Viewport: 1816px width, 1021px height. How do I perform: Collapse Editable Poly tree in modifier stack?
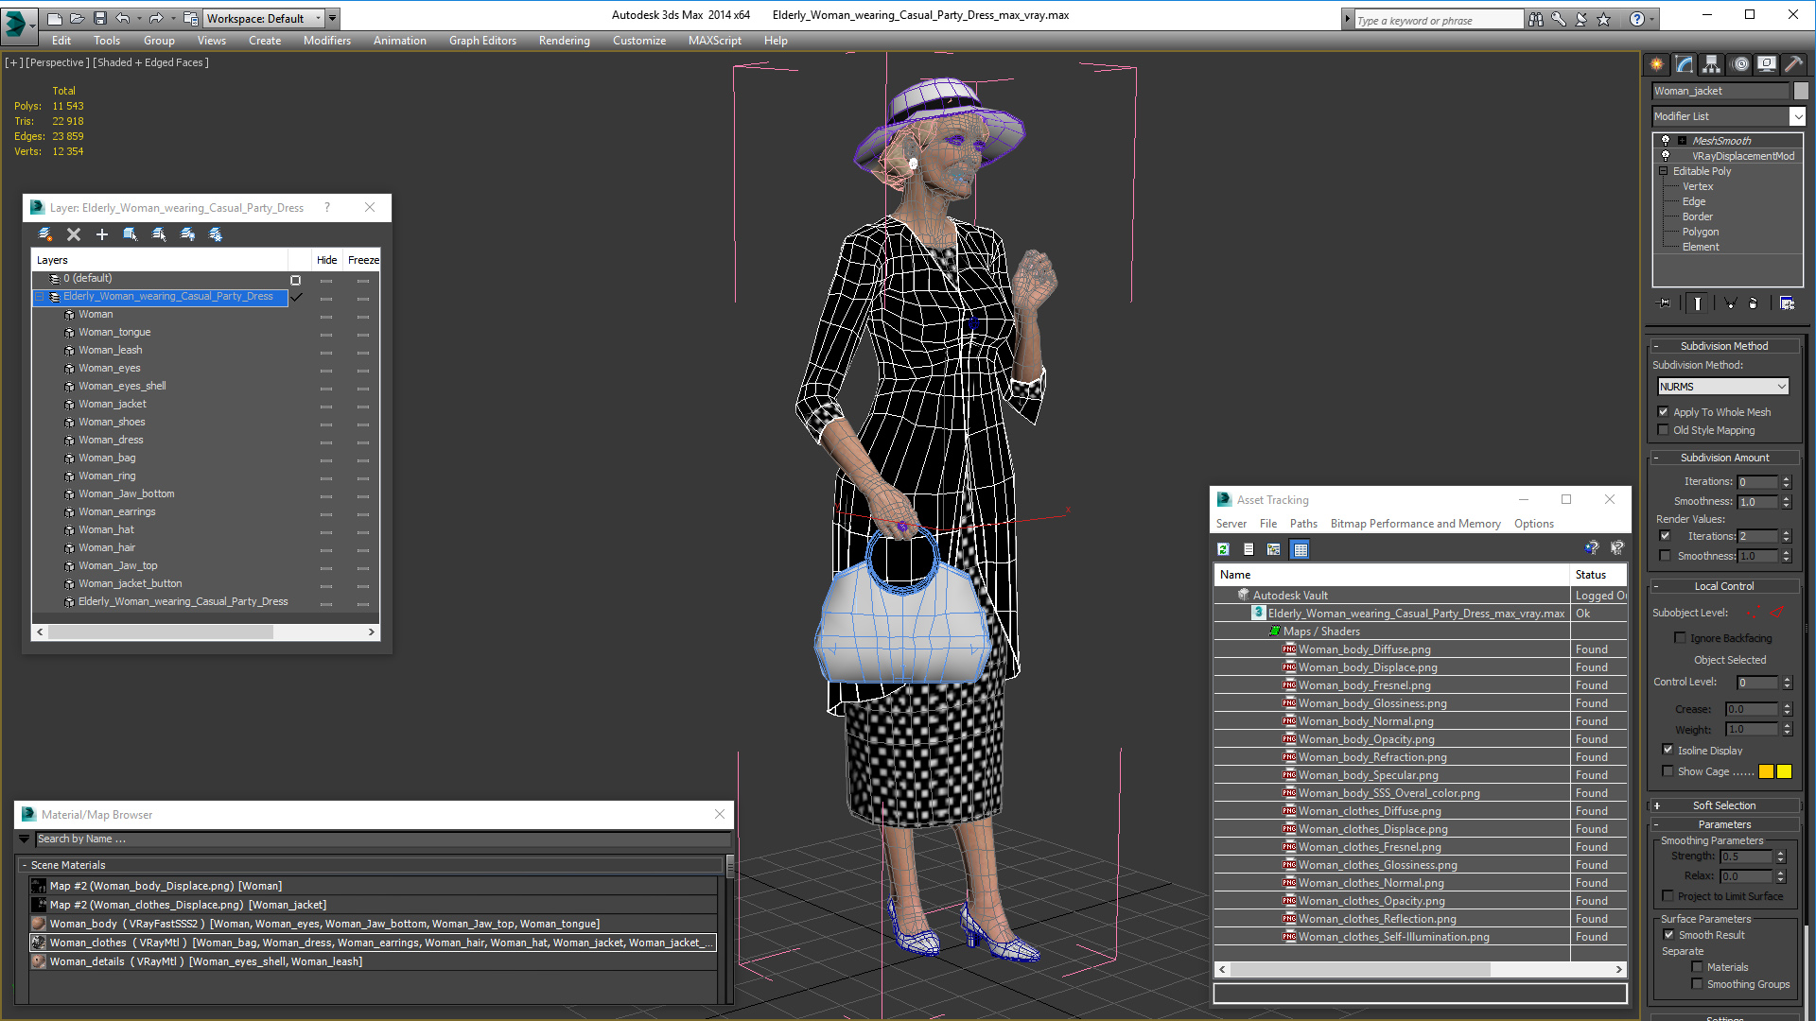(1664, 171)
